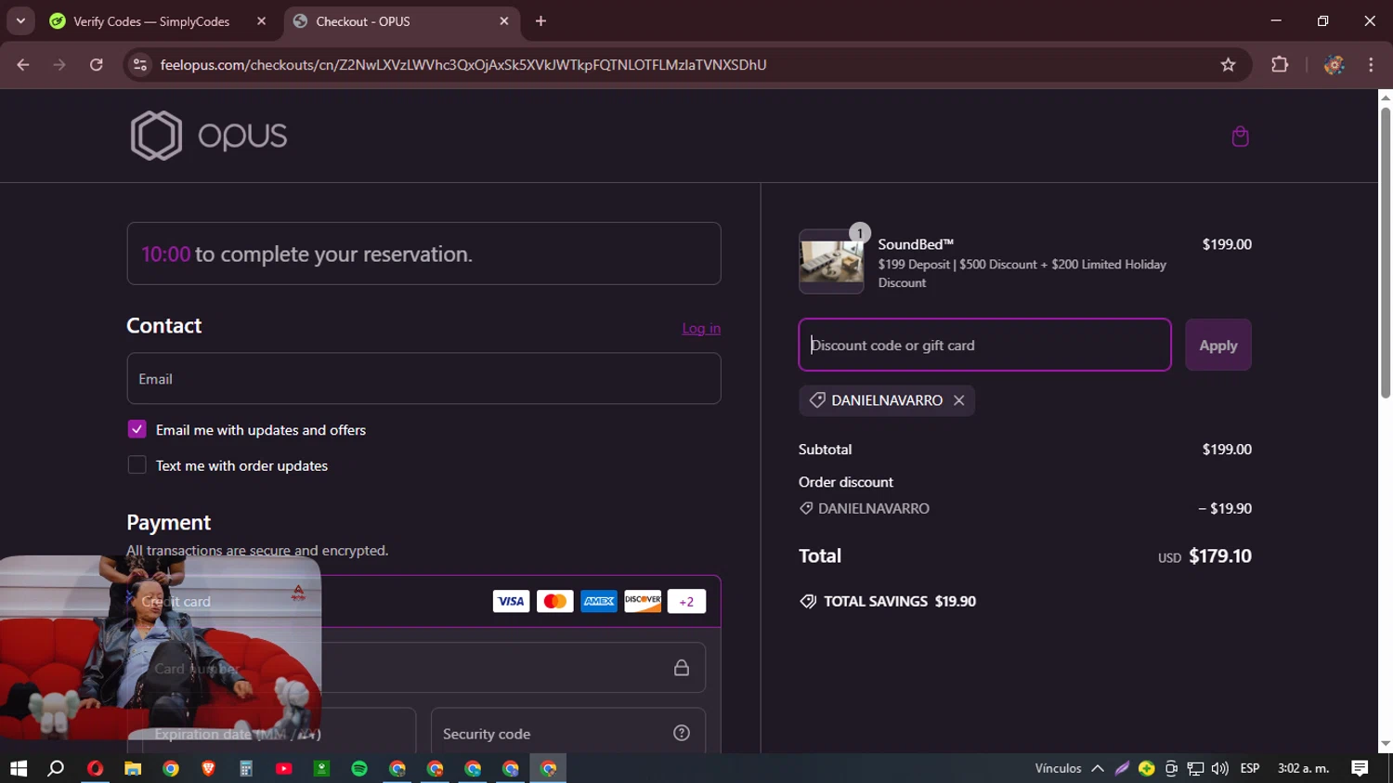Show the +2 additional card types
Image resolution: width=1393 pixels, height=783 pixels.
pyautogui.click(x=686, y=601)
